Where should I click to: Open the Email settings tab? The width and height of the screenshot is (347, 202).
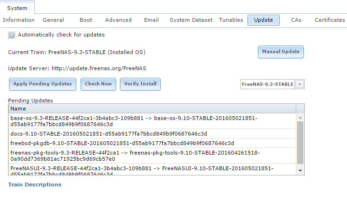(x=151, y=20)
